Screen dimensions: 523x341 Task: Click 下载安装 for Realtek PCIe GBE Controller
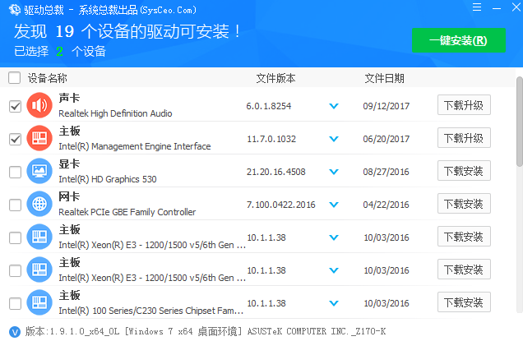pos(464,203)
